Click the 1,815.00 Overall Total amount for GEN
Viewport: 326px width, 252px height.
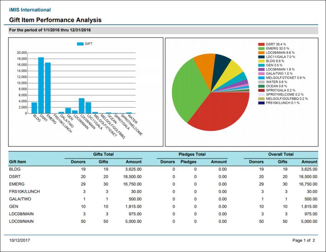(x=309, y=206)
